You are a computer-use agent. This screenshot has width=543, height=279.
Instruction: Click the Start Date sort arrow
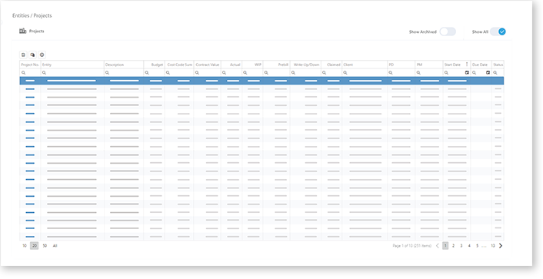click(467, 65)
